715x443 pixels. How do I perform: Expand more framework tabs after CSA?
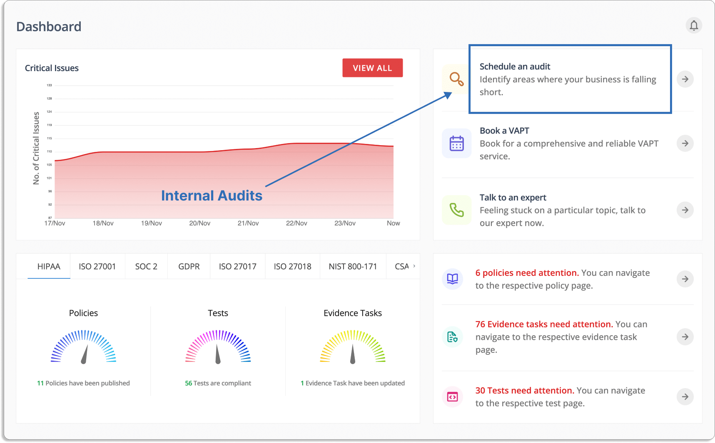pyautogui.click(x=414, y=266)
